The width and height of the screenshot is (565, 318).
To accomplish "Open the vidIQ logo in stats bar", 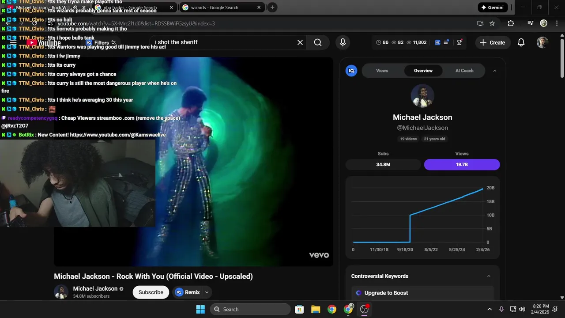I will (437, 42).
